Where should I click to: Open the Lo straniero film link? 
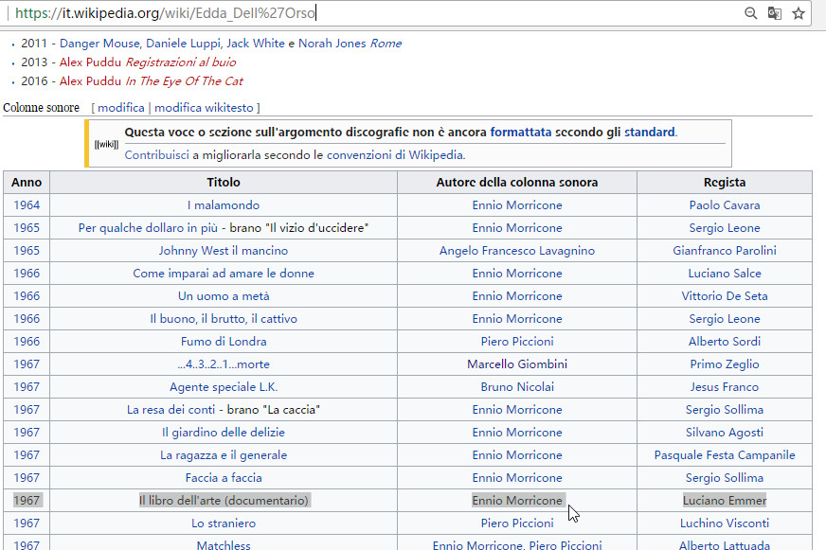coord(224,523)
